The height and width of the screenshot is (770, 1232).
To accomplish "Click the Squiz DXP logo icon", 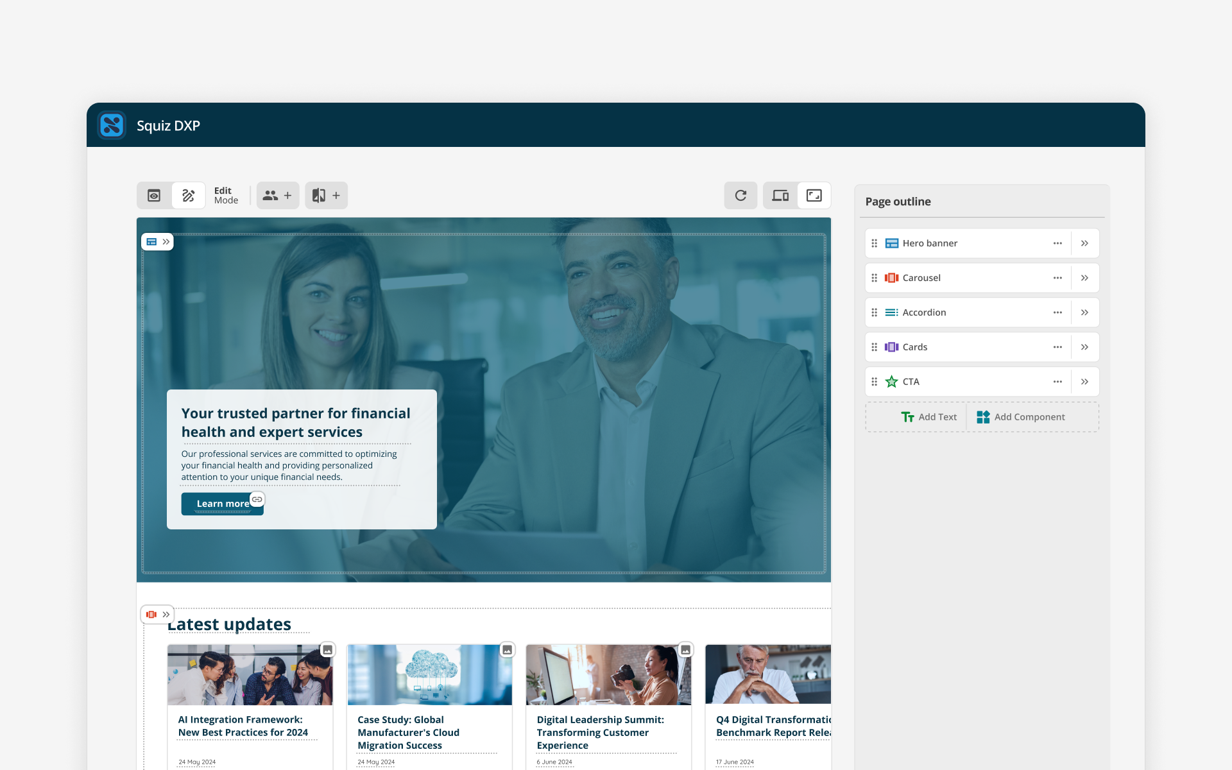I will 112,125.
